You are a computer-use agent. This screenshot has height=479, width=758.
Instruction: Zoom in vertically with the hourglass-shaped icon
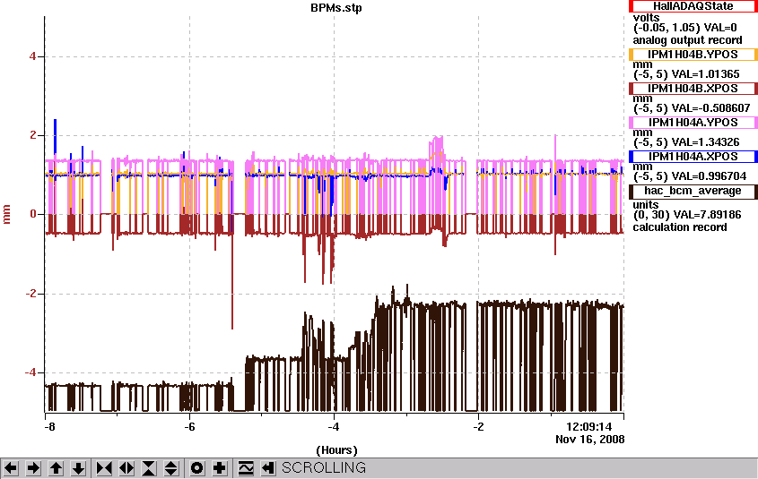[149, 468]
